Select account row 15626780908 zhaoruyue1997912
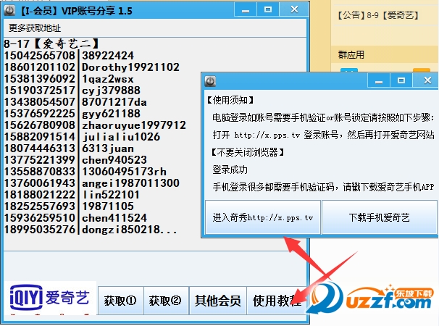The width and height of the screenshot is (439, 326). point(95,125)
